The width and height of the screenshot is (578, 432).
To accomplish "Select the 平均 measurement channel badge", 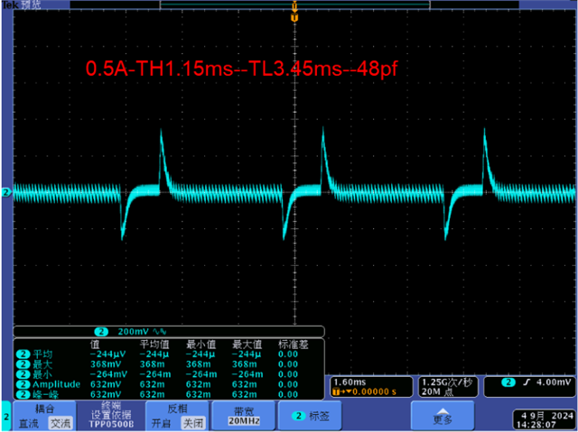I will coord(23,354).
